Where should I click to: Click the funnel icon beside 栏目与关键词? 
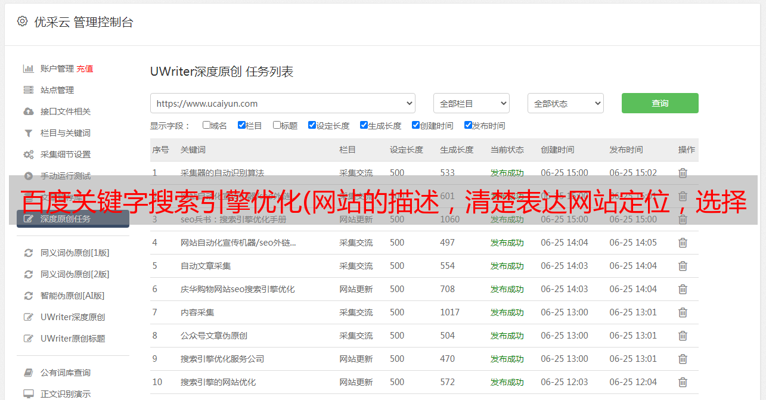tap(28, 133)
